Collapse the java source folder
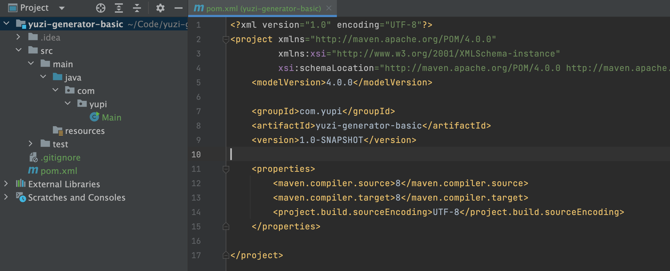 [x=43, y=77]
